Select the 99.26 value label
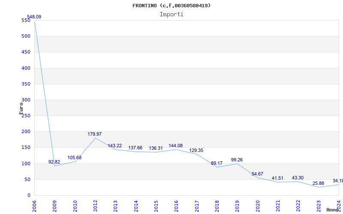Viewport: 343px width, 214px height. click(237, 160)
